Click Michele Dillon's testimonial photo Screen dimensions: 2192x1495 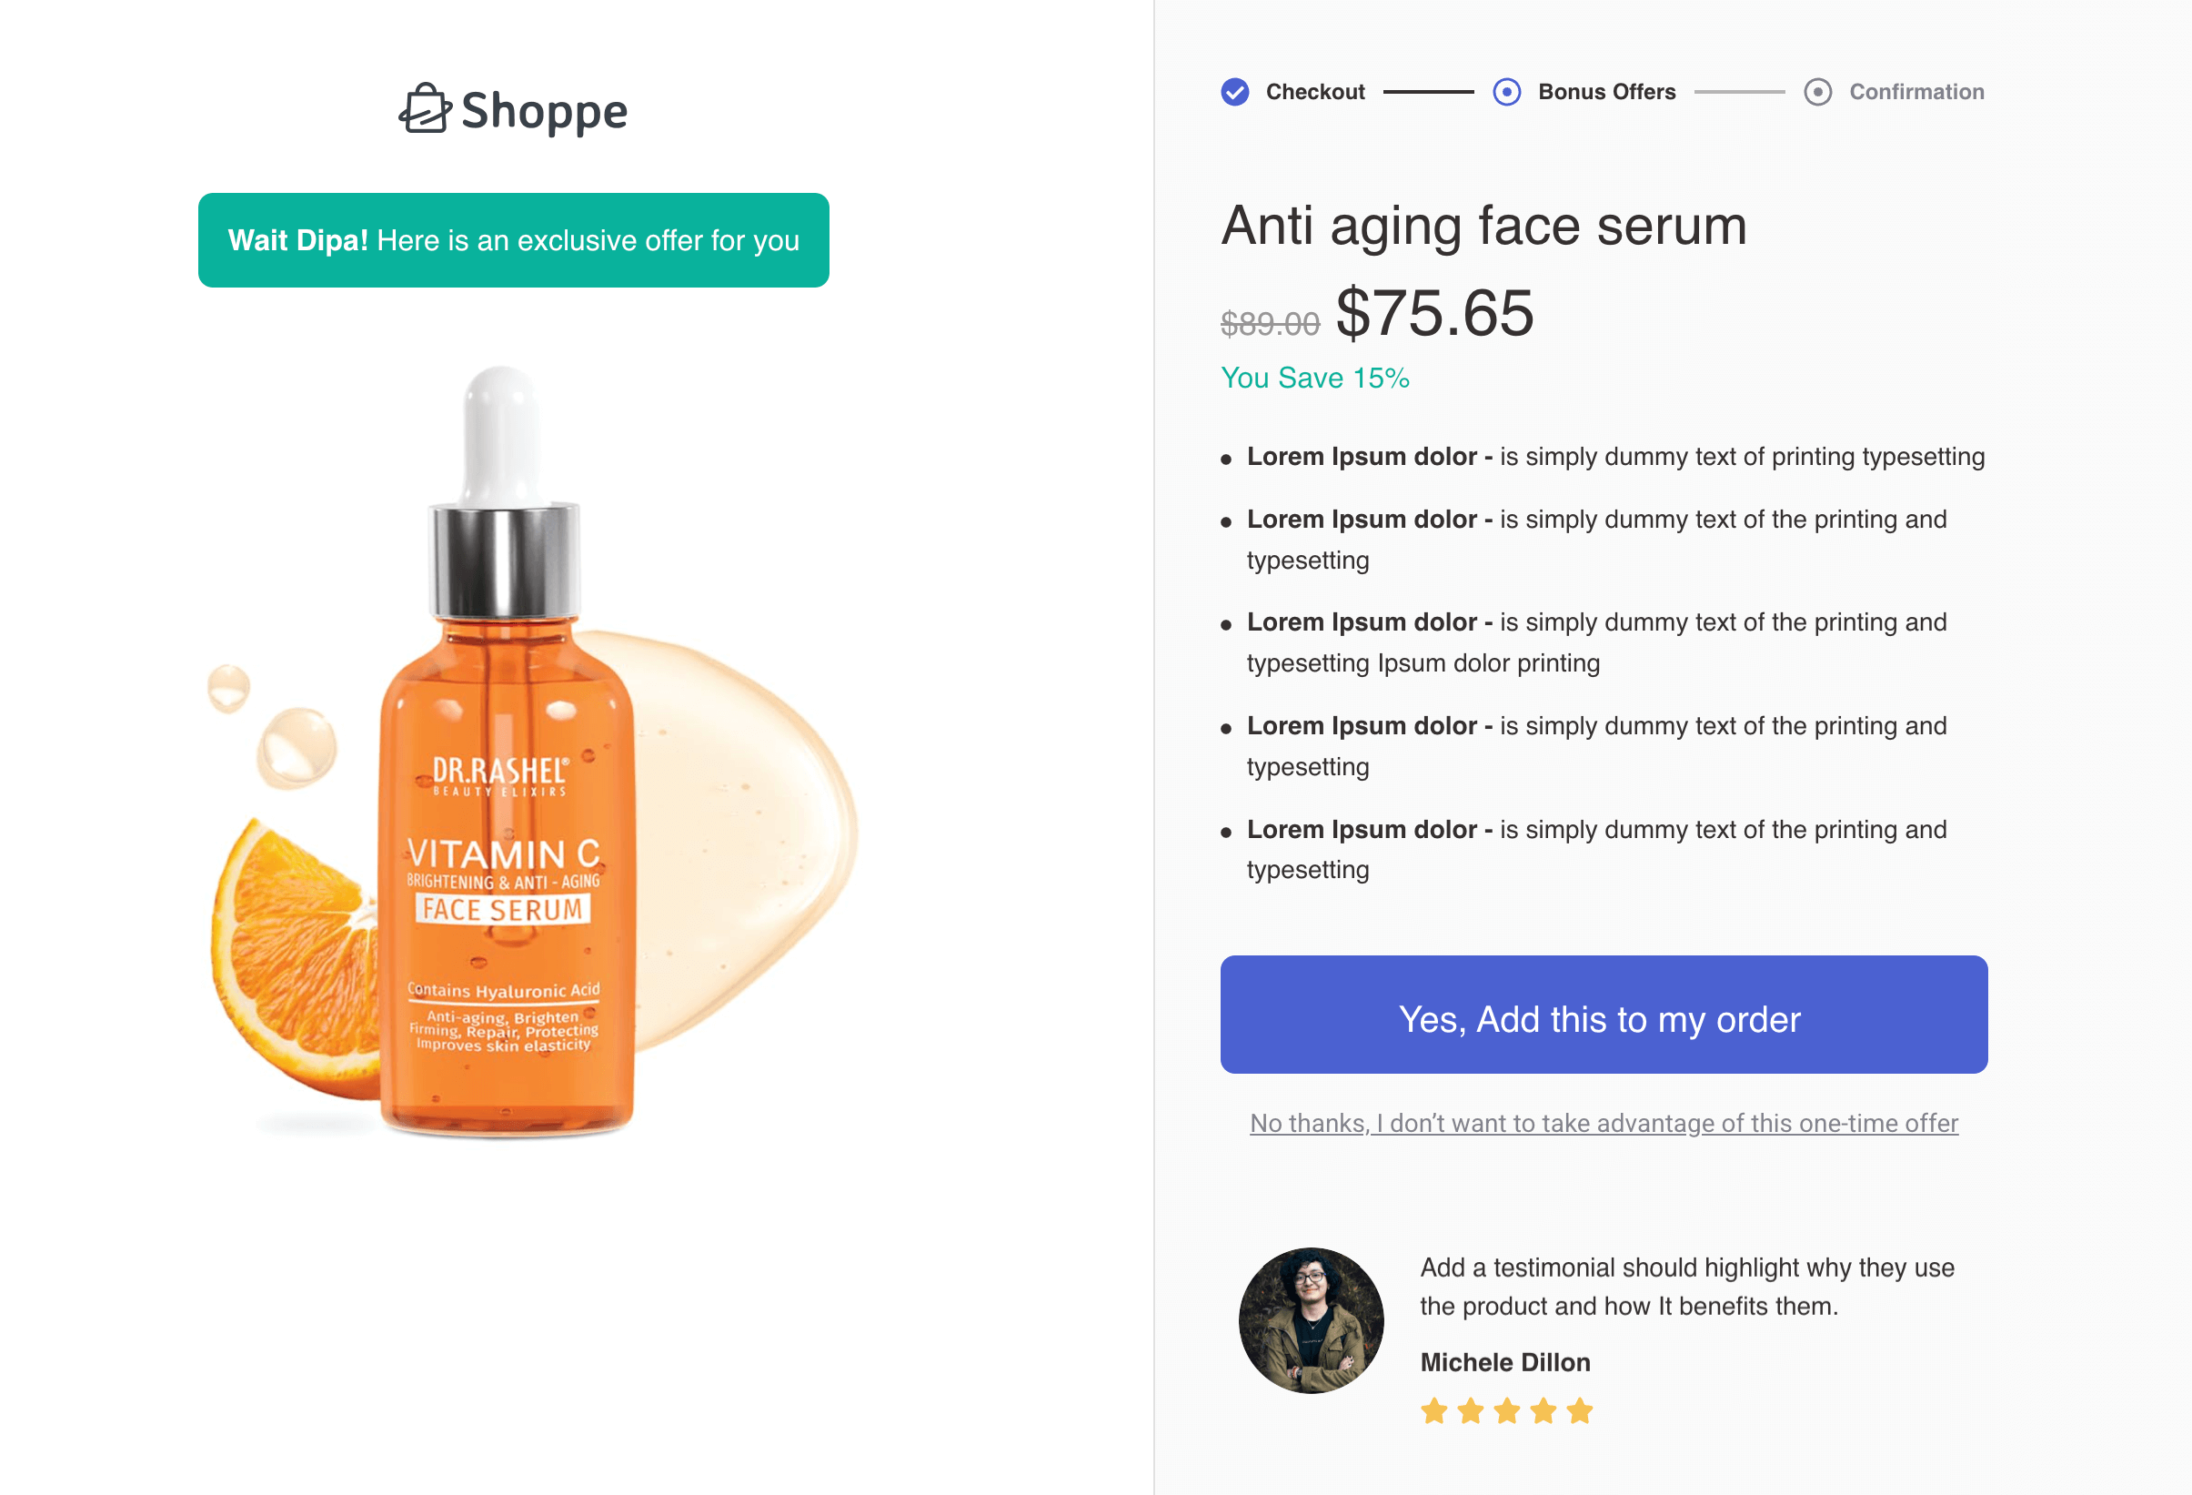click(1311, 1318)
